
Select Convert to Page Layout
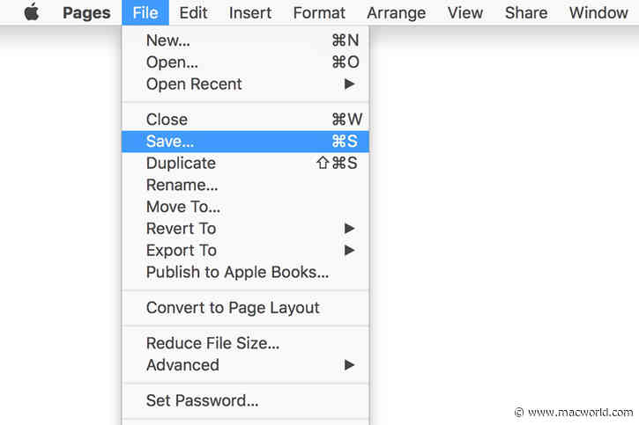245,308
